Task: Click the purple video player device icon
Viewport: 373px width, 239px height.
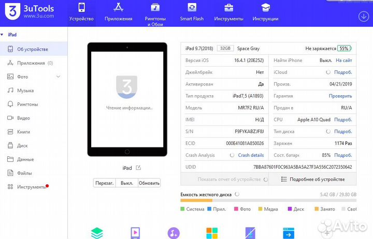Action: point(135,233)
